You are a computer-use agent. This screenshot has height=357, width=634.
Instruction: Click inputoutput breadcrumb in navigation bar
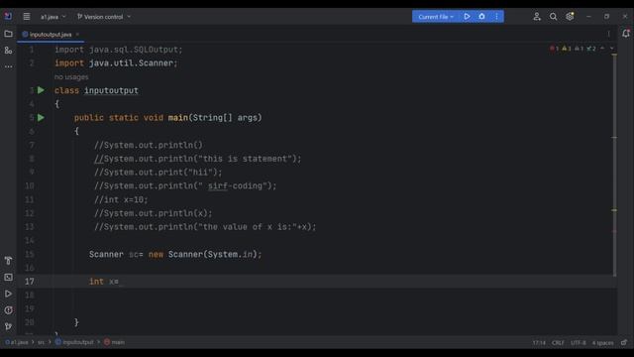click(74, 342)
